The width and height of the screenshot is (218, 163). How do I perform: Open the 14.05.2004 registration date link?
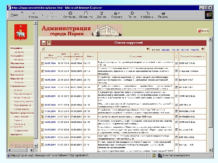50,122
